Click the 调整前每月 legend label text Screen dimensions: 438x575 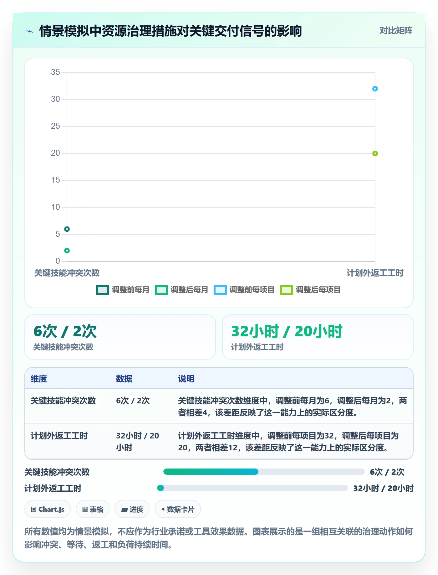pyautogui.click(x=131, y=290)
